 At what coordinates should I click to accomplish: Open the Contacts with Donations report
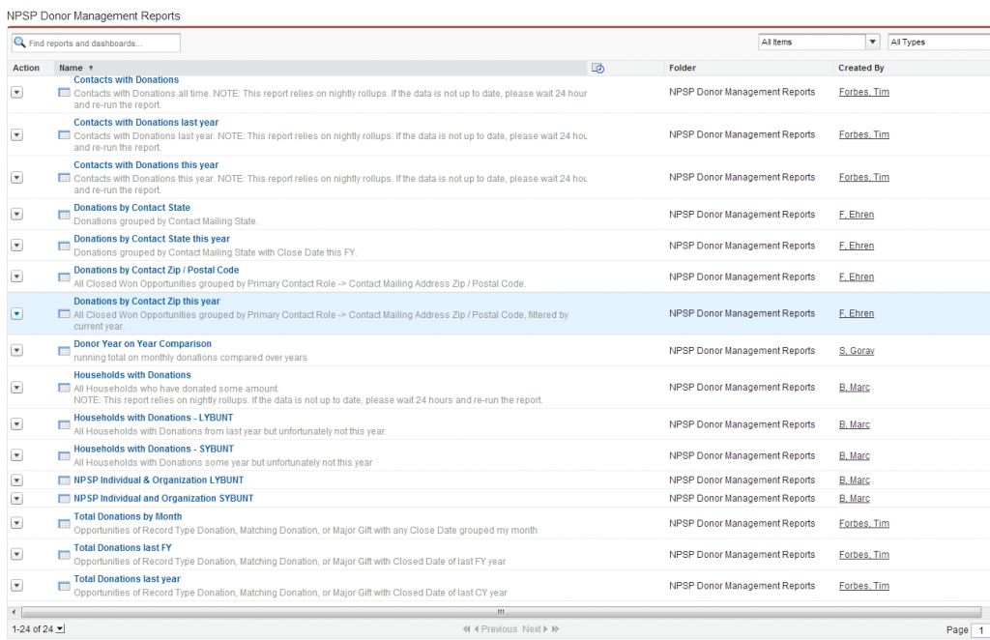pyautogui.click(x=127, y=79)
